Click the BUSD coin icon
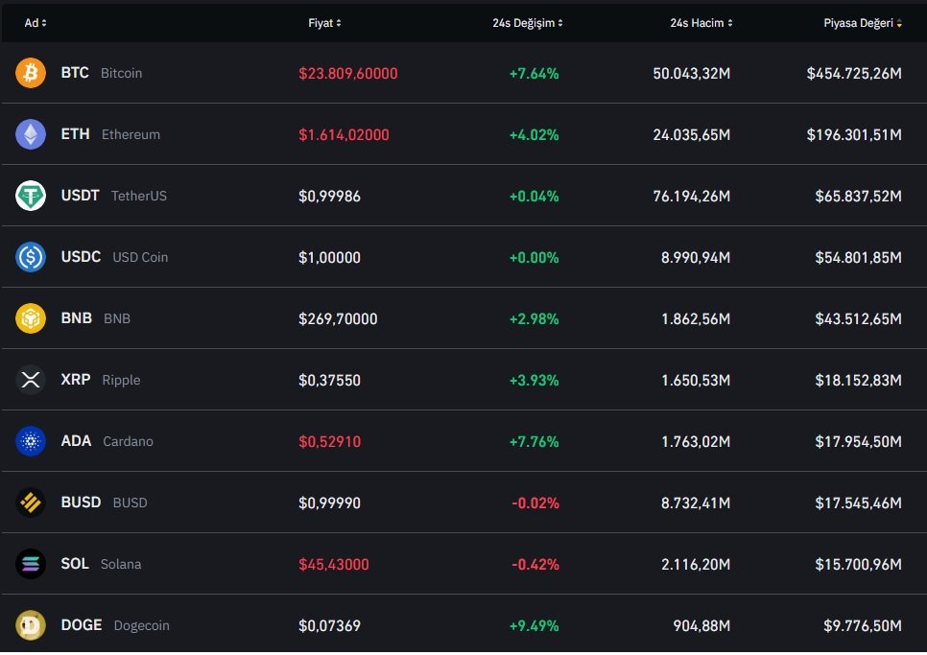 pyautogui.click(x=31, y=503)
